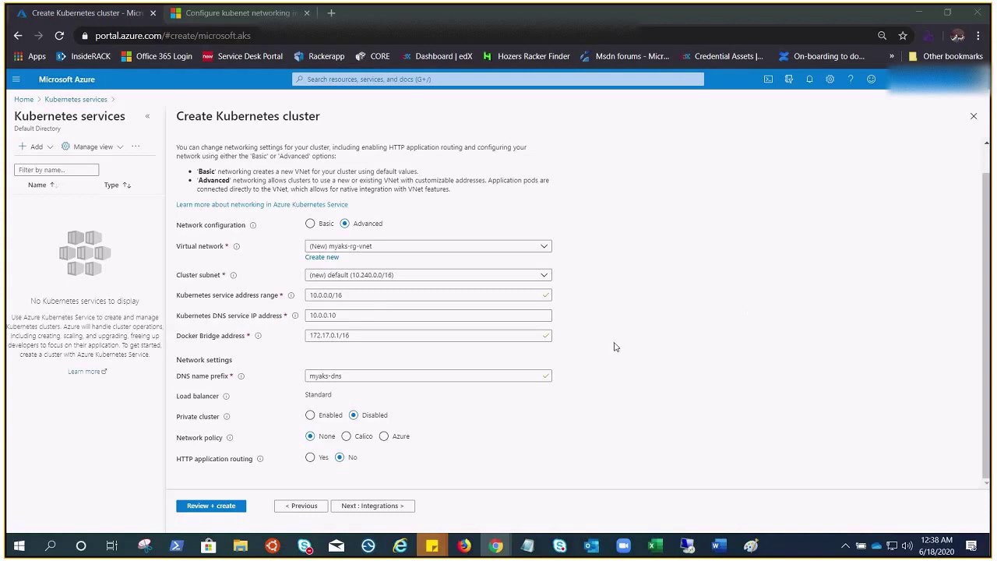The height and width of the screenshot is (561, 997).
Task: Focus the Filter by name field
Action: (x=56, y=170)
